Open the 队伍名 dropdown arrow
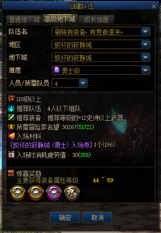Viewport: 161px width, 233px height. click(145, 31)
